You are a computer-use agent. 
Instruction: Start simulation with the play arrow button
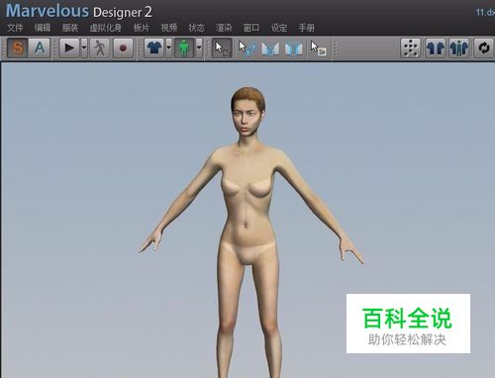(x=69, y=48)
